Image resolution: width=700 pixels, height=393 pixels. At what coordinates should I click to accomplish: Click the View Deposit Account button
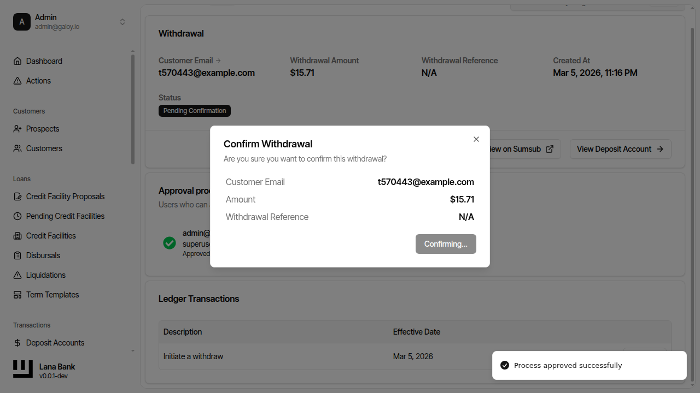click(621, 148)
